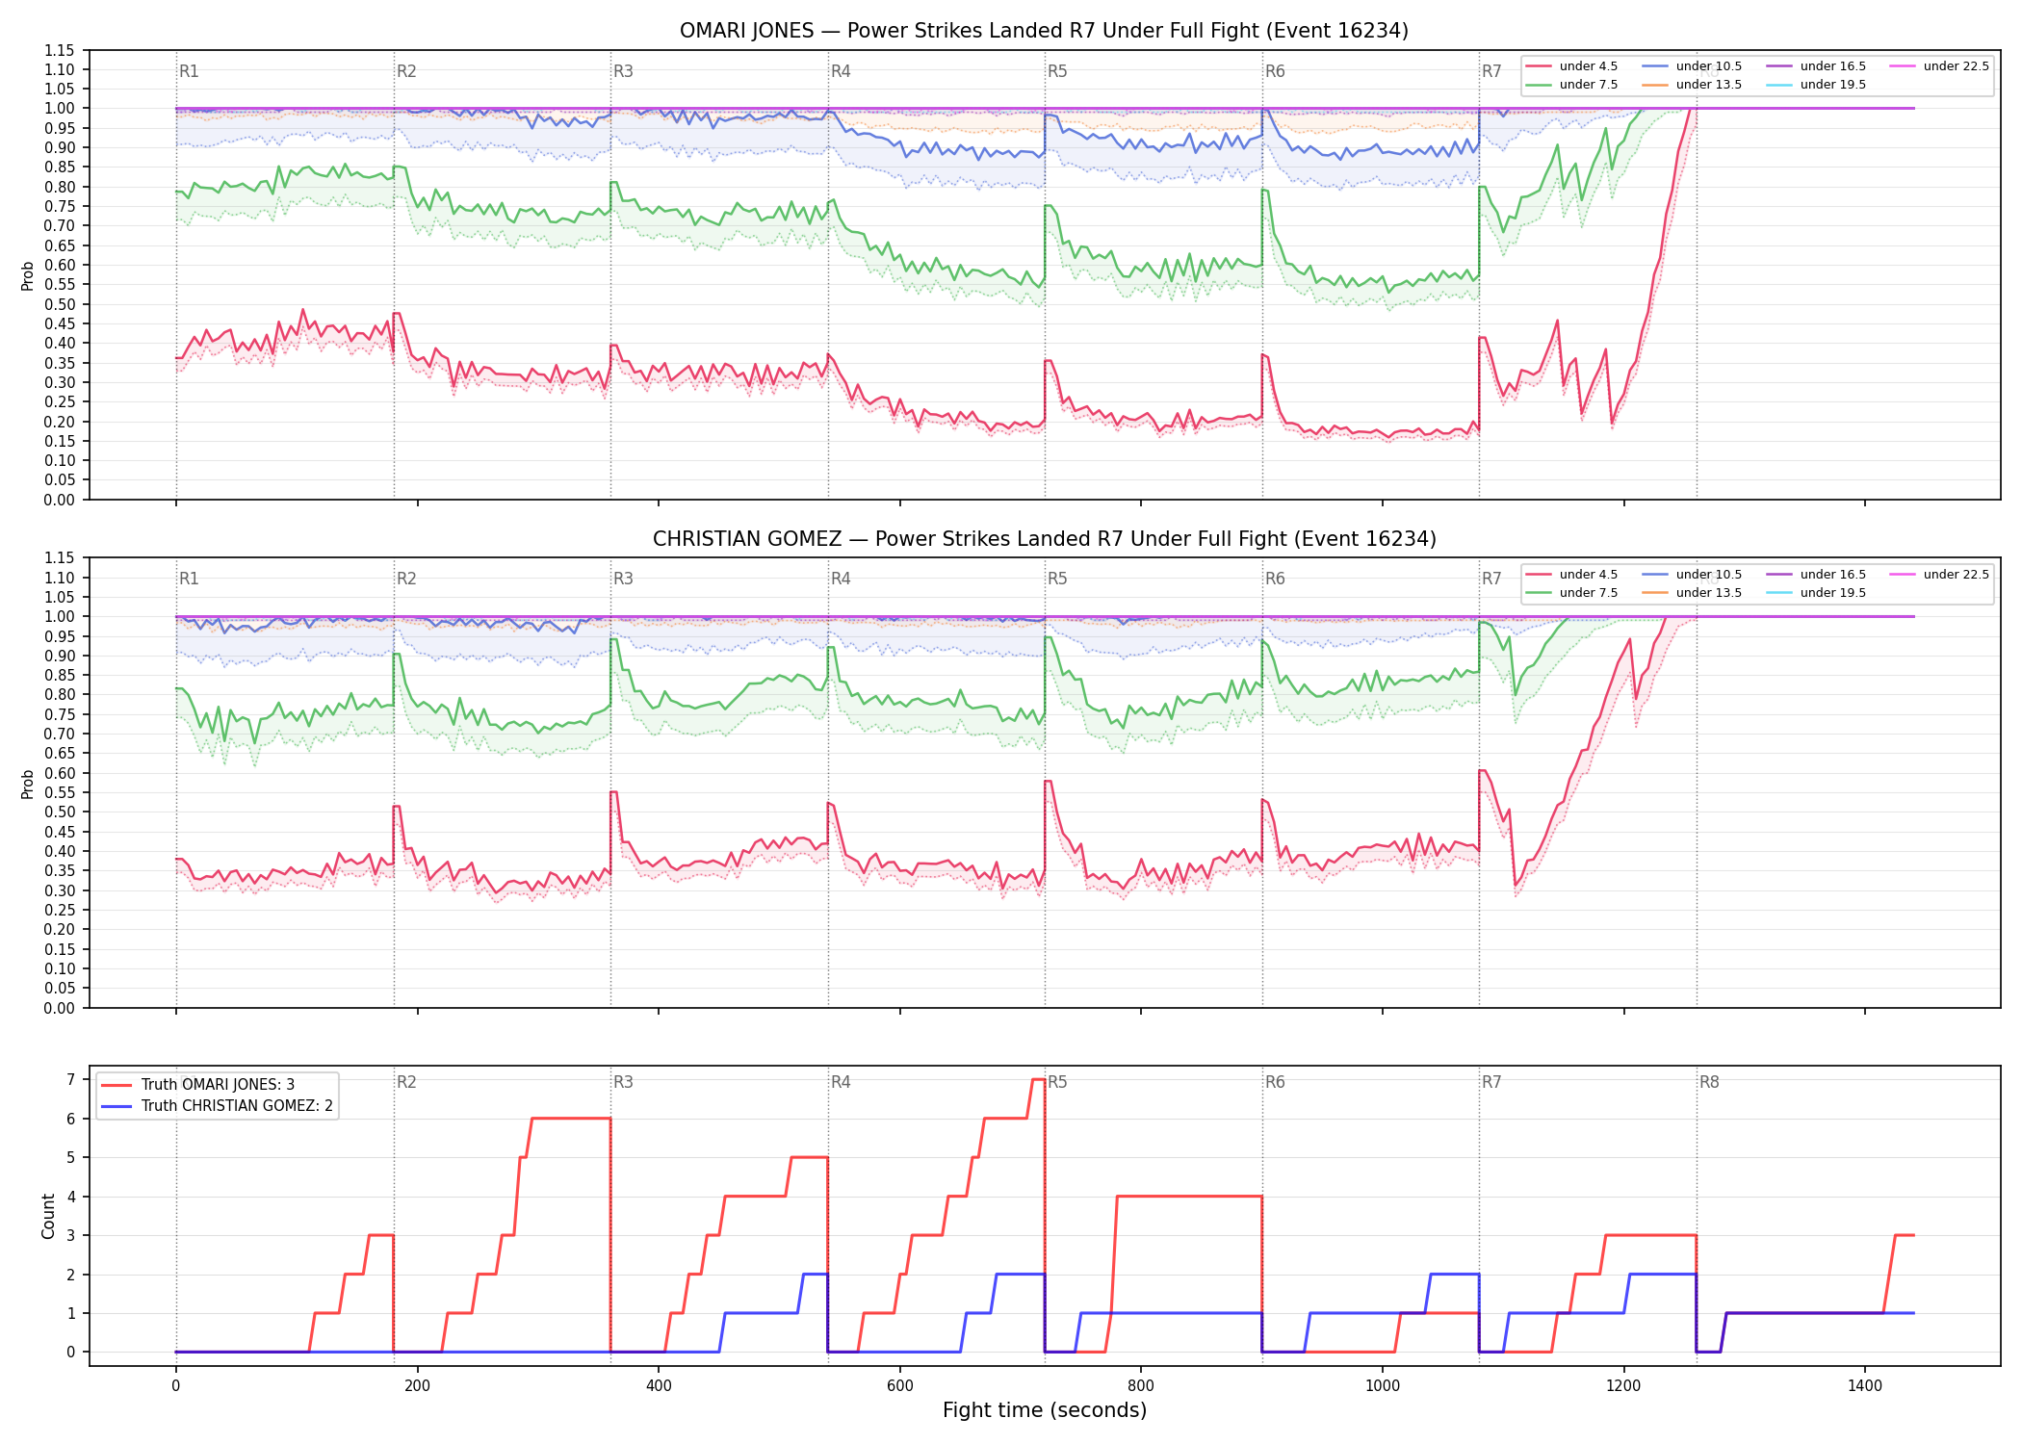
Task: Click 'Truth CHRISTIAN GOMEZ: 2' legend entry
Action: pyautogui.click(x=217, y=1106)
